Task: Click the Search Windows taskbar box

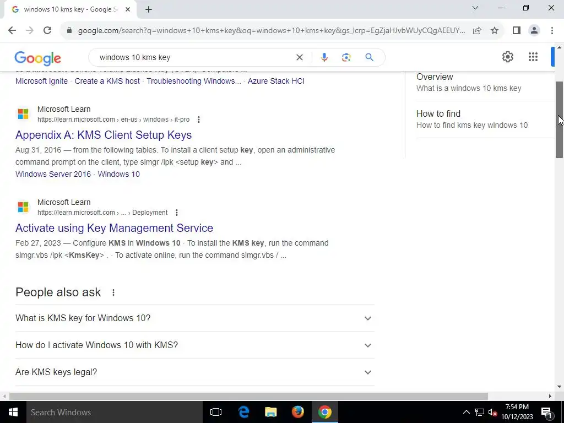Action: click(115, 412)
